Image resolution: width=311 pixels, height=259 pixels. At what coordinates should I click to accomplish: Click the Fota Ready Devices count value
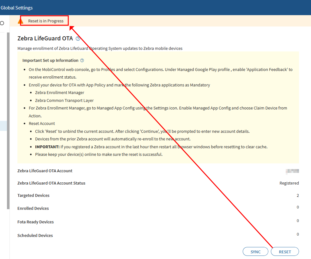point(298,221)
